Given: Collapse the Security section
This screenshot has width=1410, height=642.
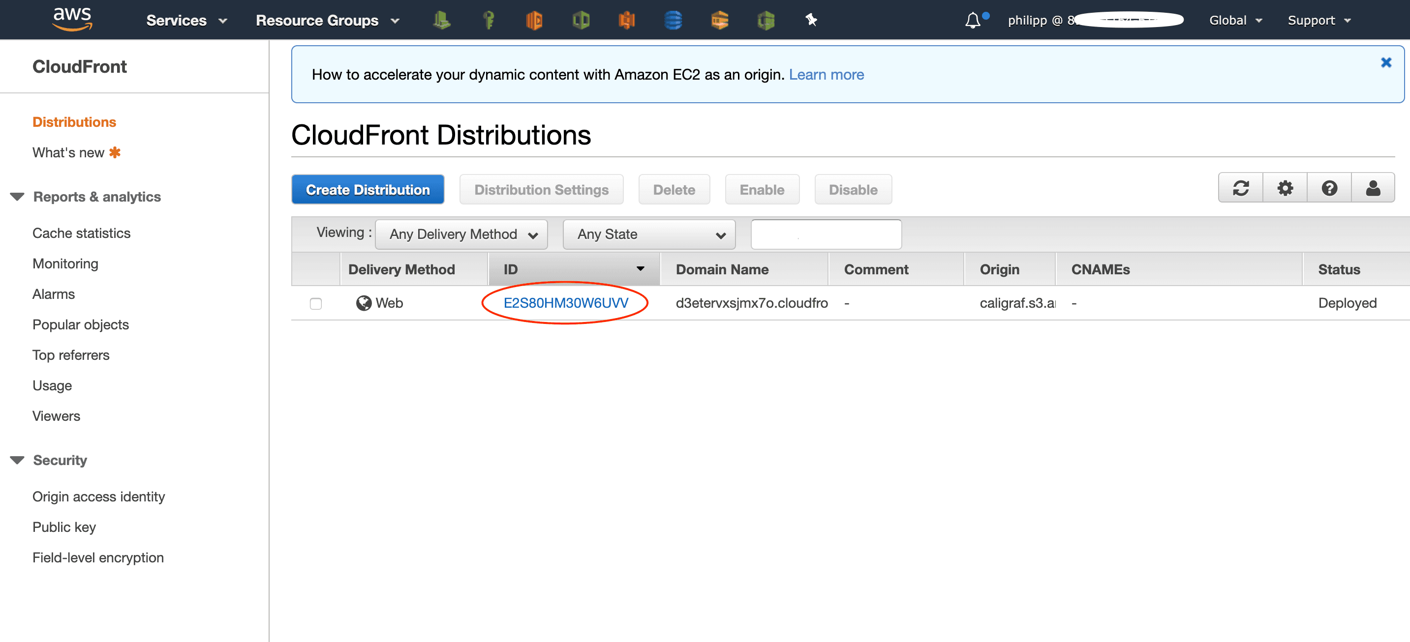Looking at the screenshot, I should (18, 461).
